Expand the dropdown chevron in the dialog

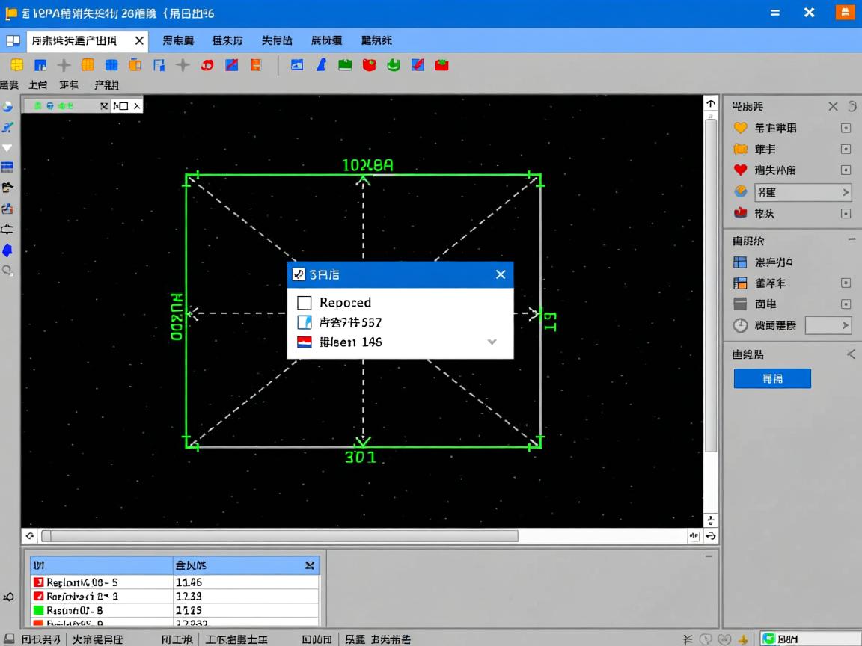pyautogui.click(x=492, y=342)
